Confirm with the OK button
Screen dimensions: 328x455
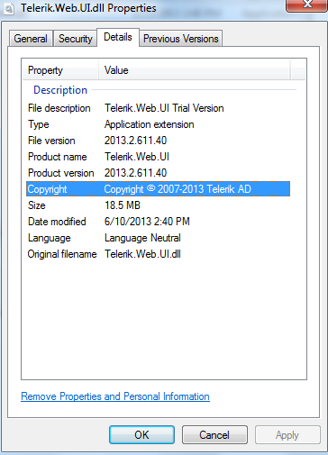(141, 434)
